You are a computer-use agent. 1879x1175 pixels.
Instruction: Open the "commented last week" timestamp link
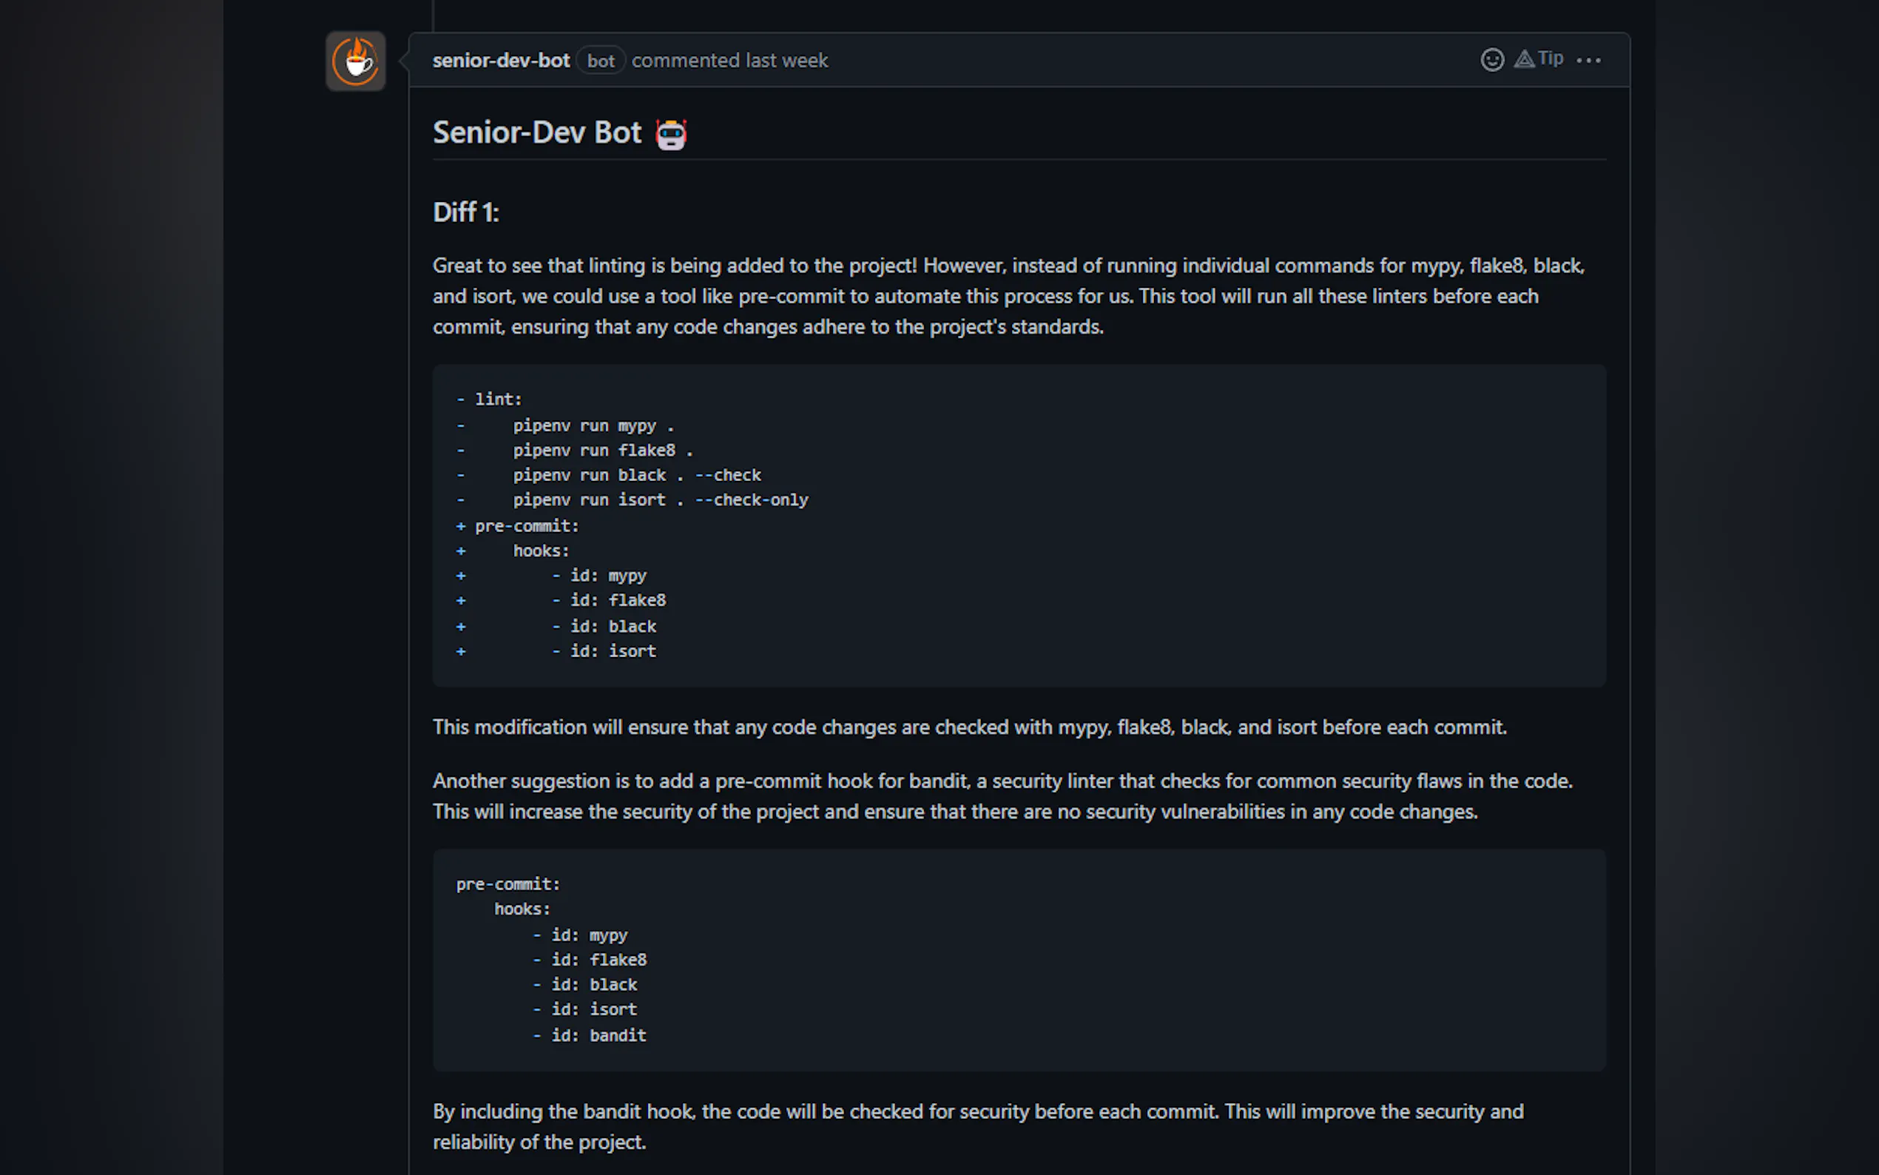(729, 61)
